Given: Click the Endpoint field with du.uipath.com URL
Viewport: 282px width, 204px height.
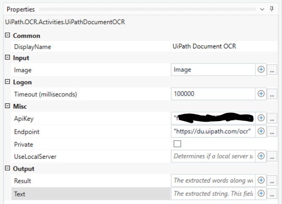Looking at the screenshot, I should [x=213, y=131].
